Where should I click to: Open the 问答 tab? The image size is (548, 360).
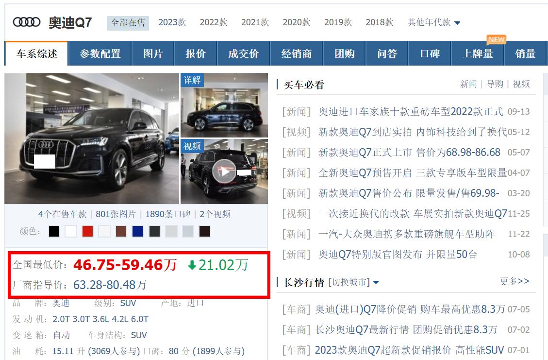[x=387, y=53]
